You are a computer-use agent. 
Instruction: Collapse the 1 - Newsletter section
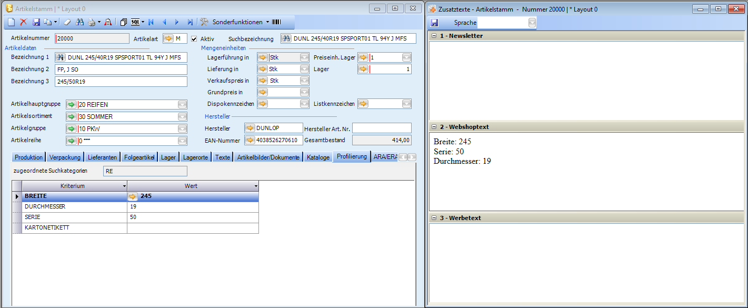click(x=434, y=36)
